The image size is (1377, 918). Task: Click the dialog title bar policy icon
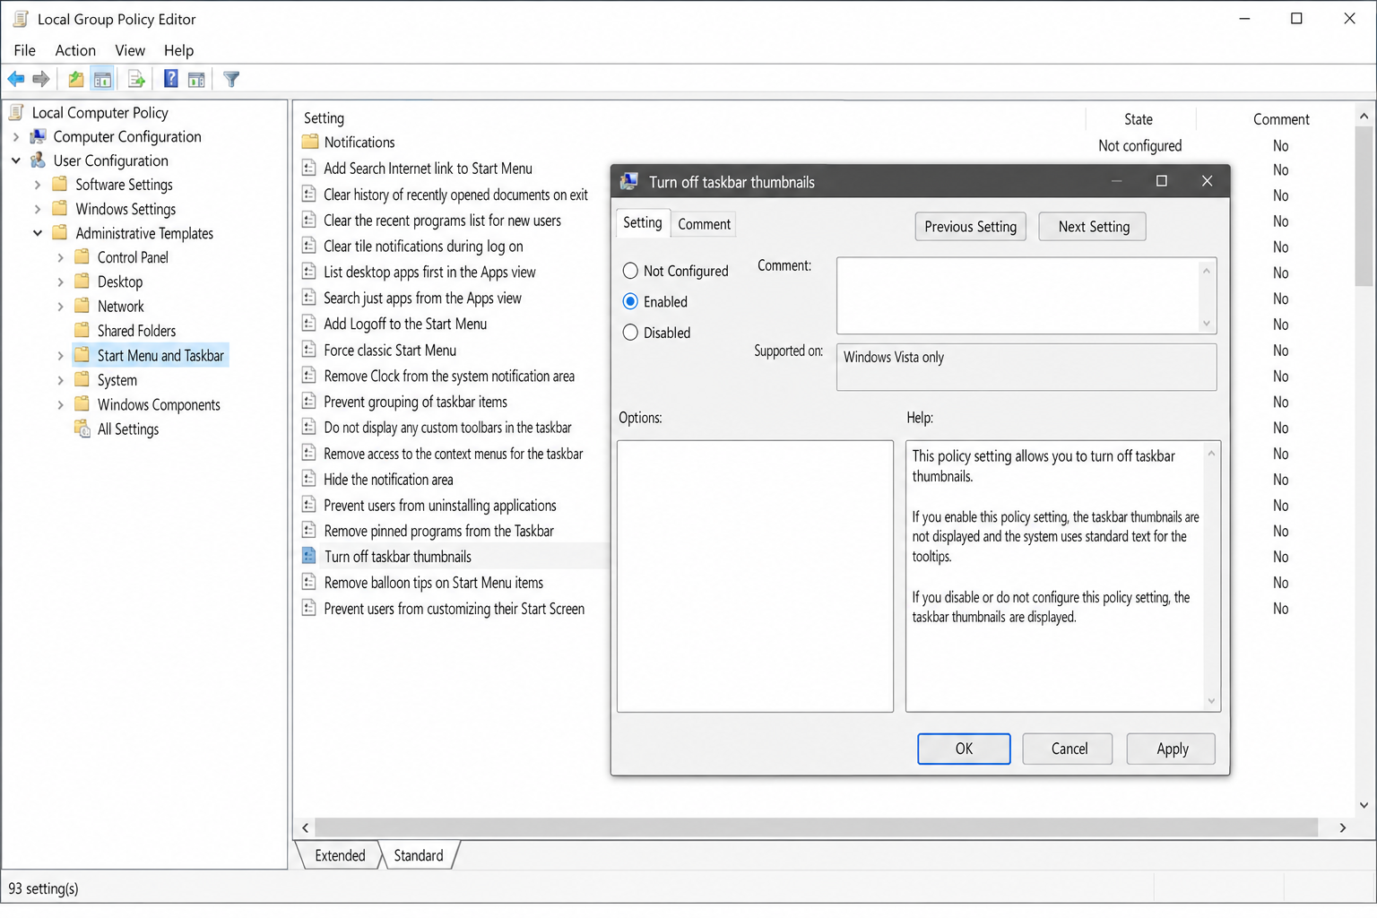point(629,181)
